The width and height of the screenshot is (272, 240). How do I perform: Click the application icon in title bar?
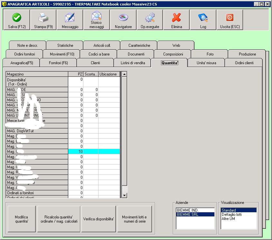[4, 4]
